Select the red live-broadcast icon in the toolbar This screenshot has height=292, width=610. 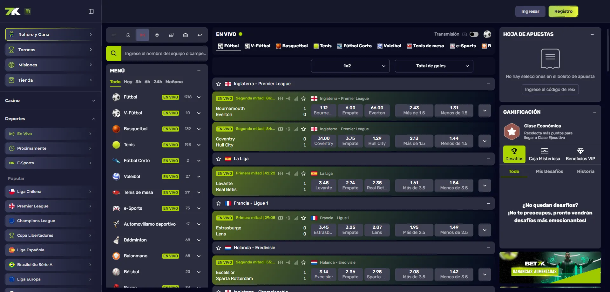(143, 35)
